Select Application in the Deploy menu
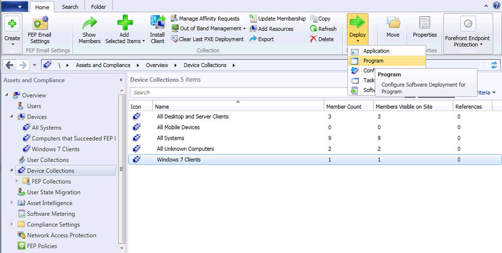The height and width of the screenshot is (253, 502). [x=376, y=51]
